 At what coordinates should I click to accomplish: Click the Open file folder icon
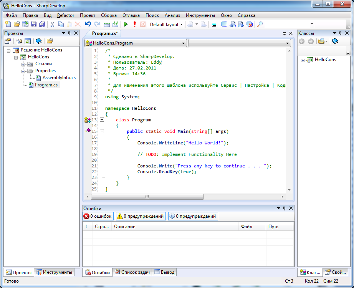point(17,24)
